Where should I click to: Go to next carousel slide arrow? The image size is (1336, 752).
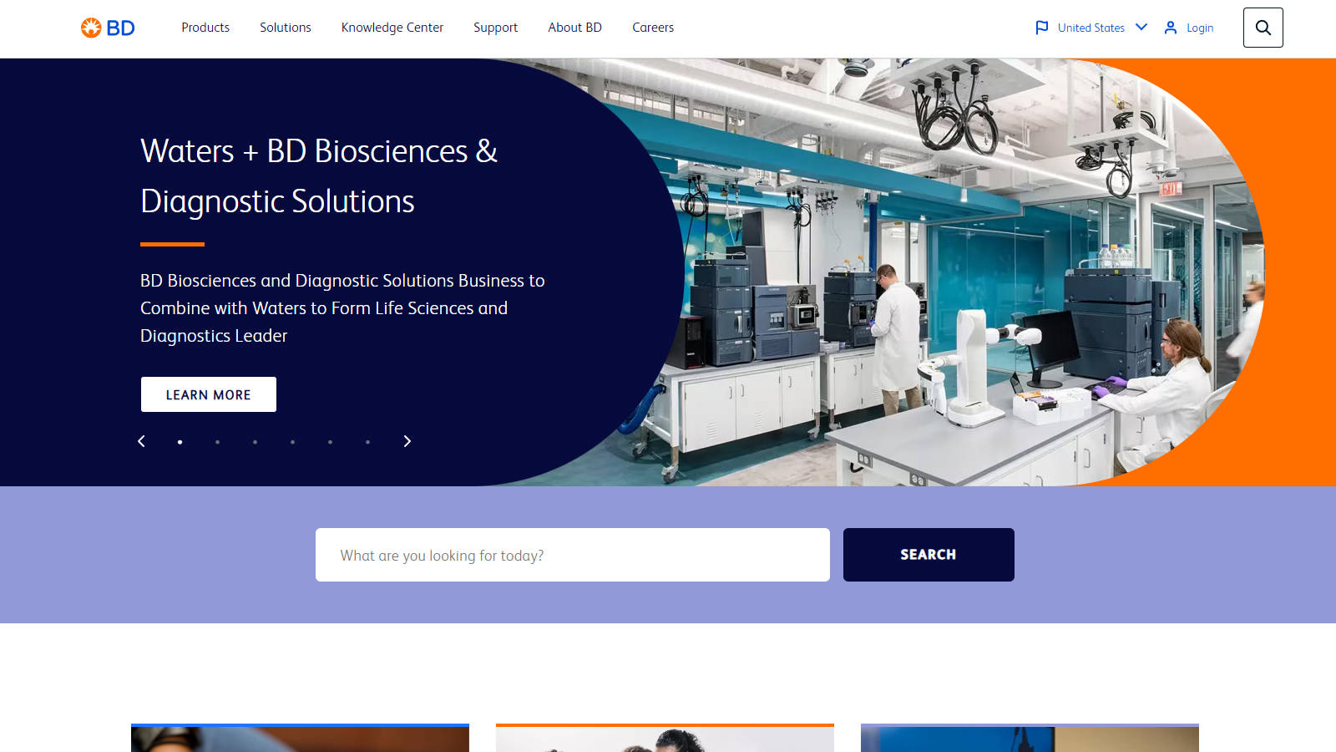point(407,441)
